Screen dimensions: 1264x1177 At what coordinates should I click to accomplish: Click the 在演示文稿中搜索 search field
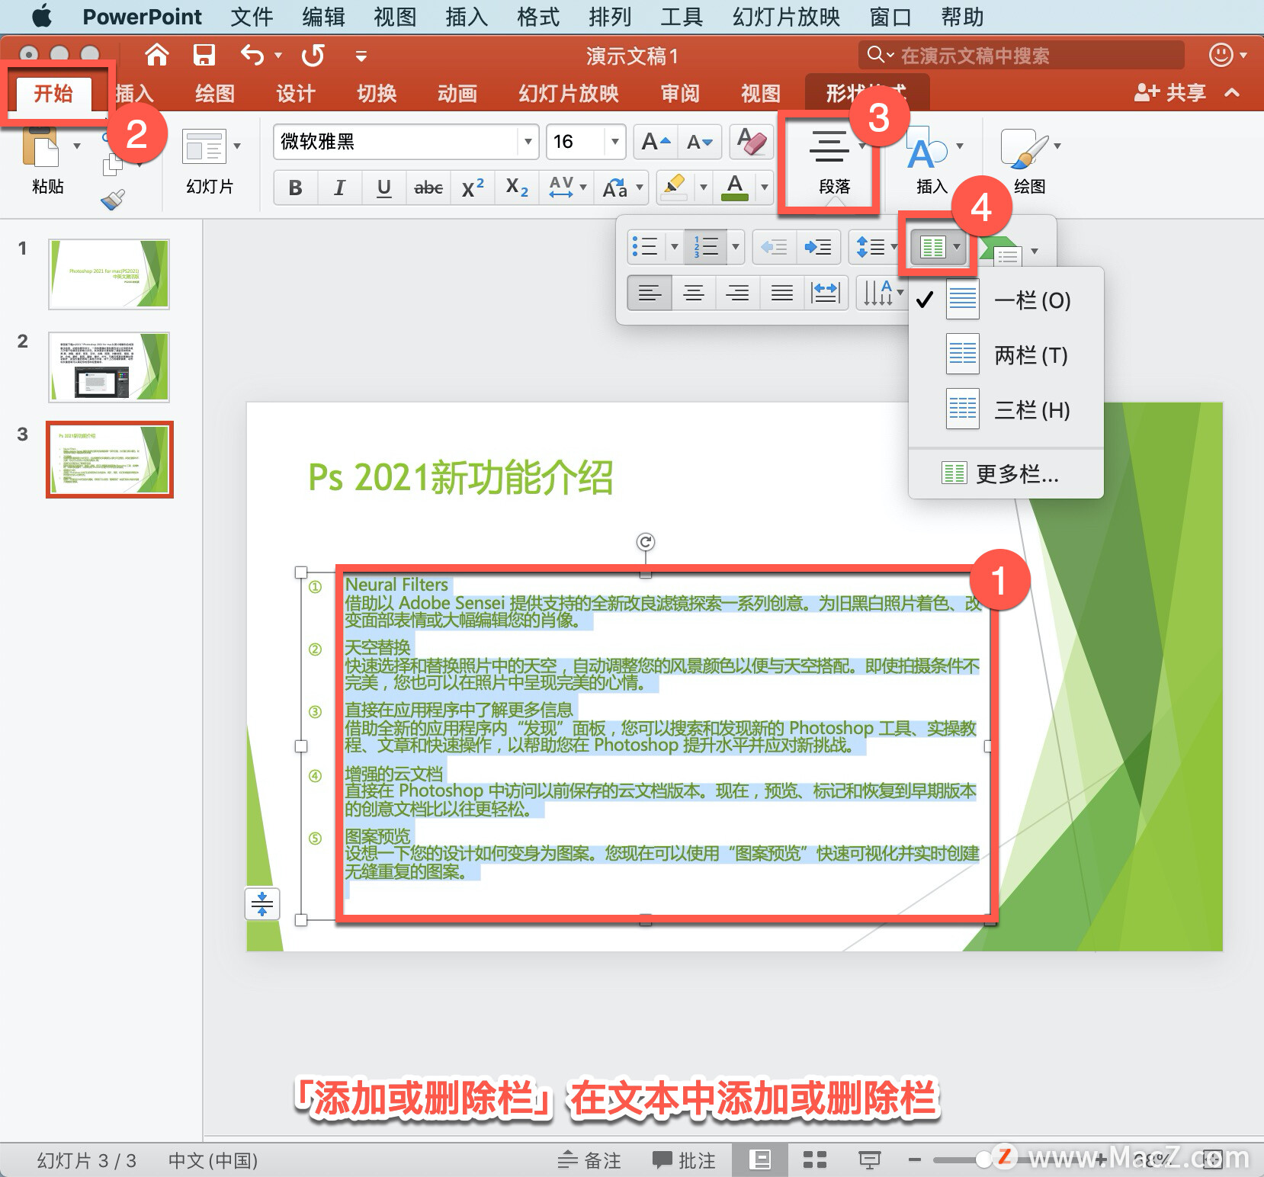point(1022,55)
